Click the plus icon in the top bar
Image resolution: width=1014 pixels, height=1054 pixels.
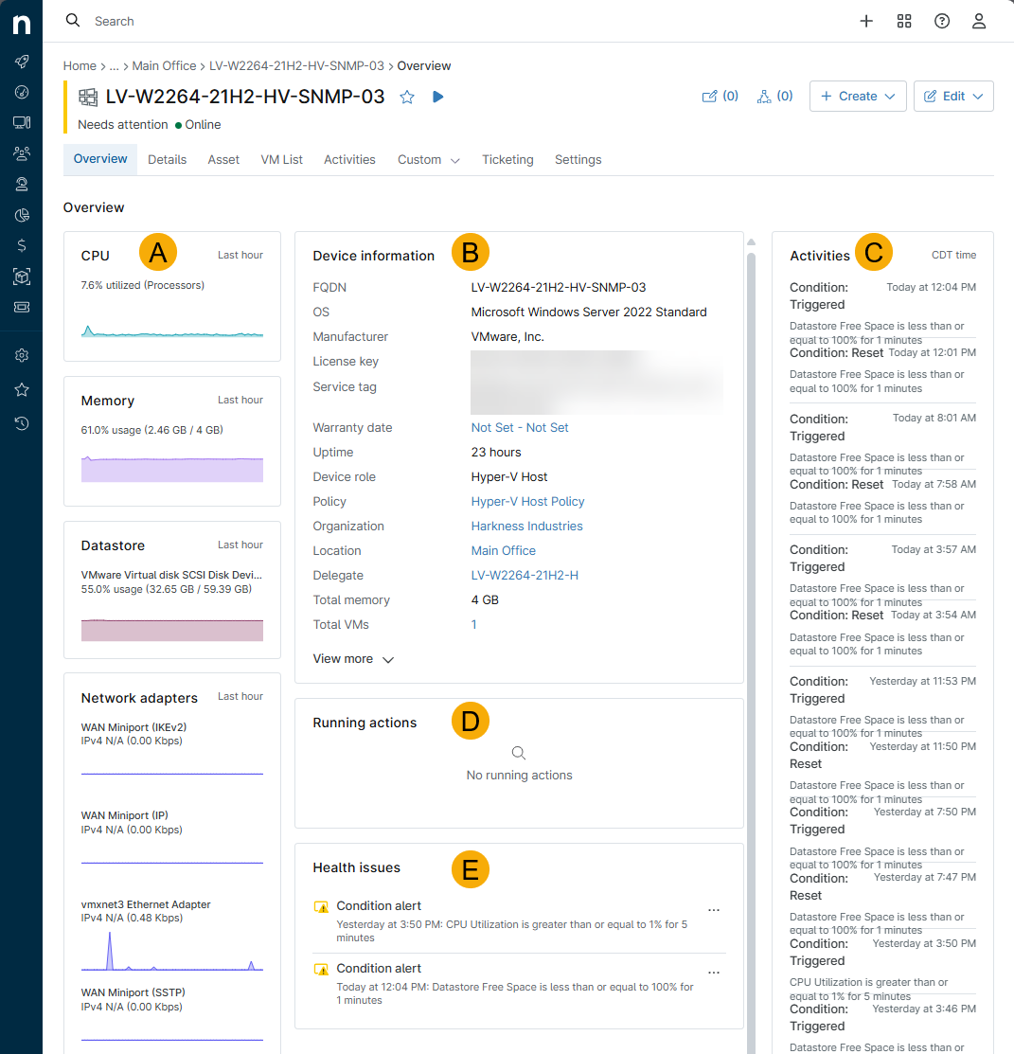click(866, 21)
